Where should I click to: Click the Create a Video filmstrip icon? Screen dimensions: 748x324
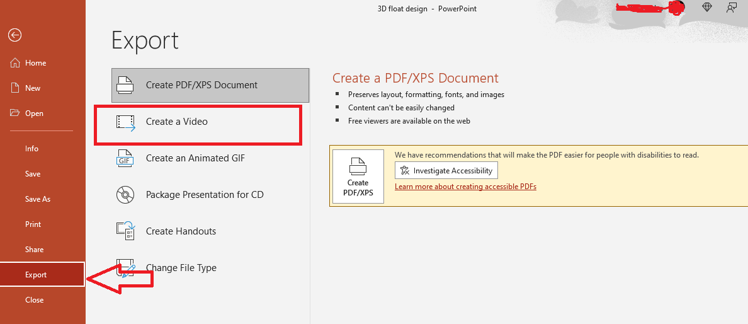pos(126,122)
